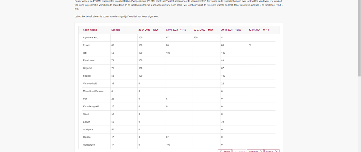Click the Fysiek score 87 cell

click(x=250, y=45)
